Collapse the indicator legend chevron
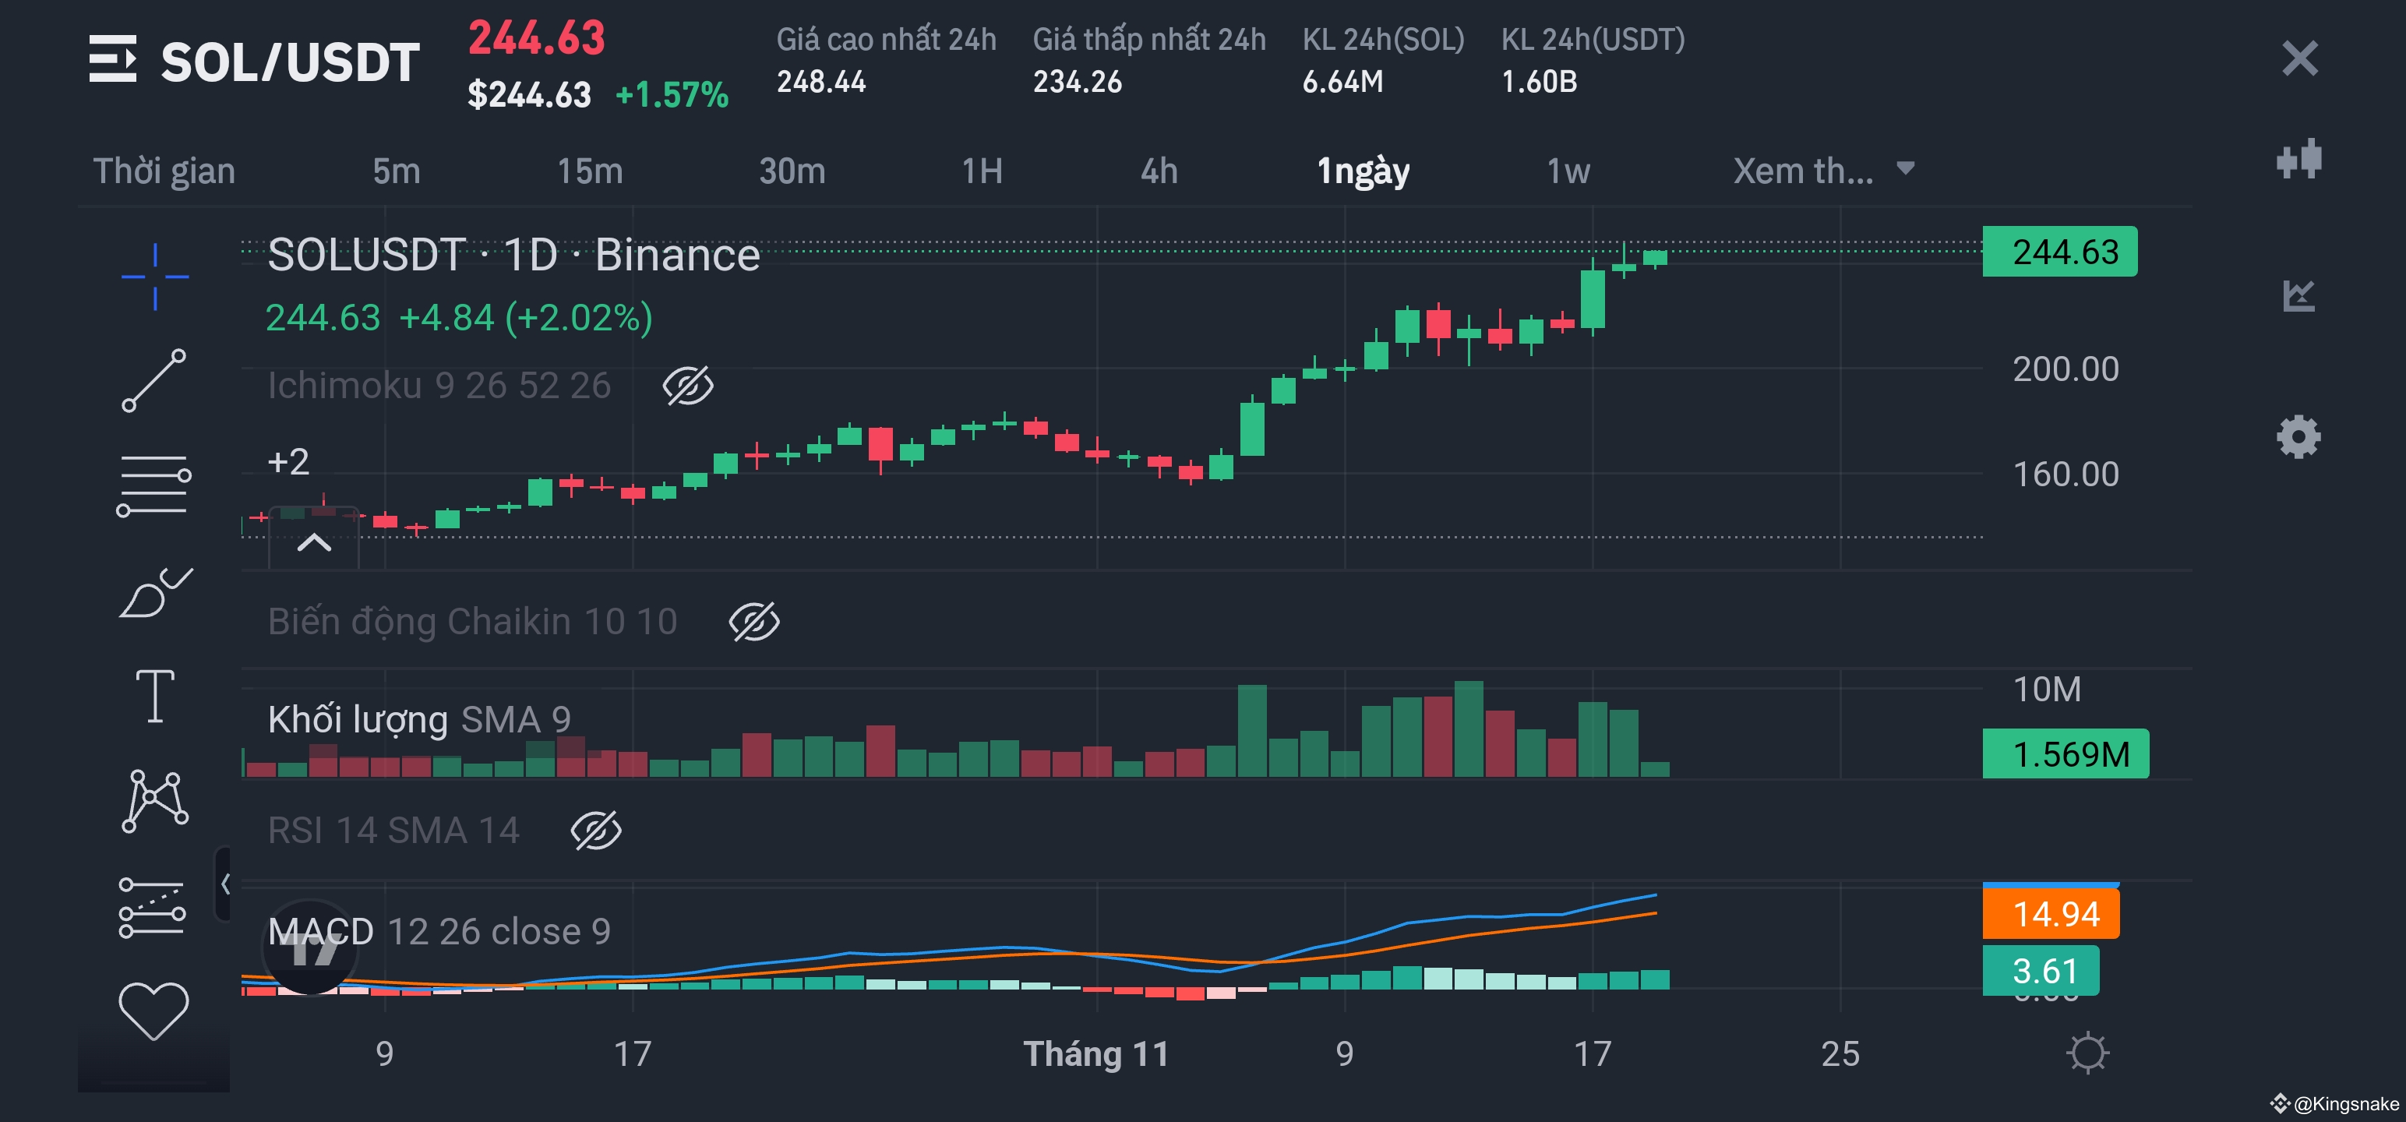Image resolution: width=2406 pixels, height=1122 pixels. coord(314,543)
